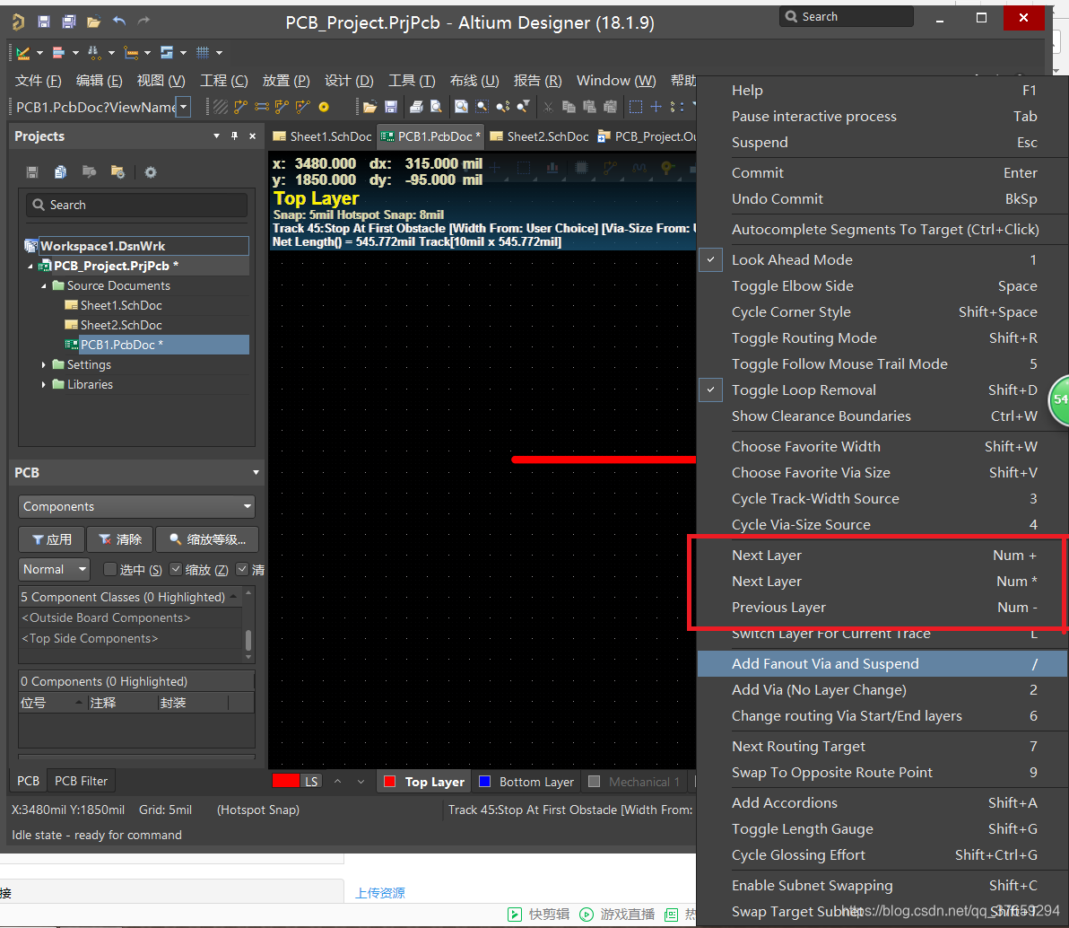Image resolution: width=1069 pixels, height=928 pixels.
Task: Click Projects panel compile documents icon
Action: [61, 172]
